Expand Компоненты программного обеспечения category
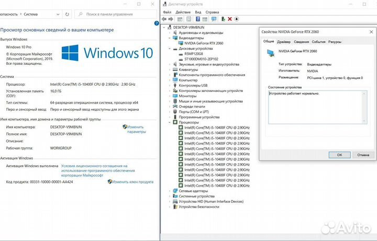 [x=170, y=75]
